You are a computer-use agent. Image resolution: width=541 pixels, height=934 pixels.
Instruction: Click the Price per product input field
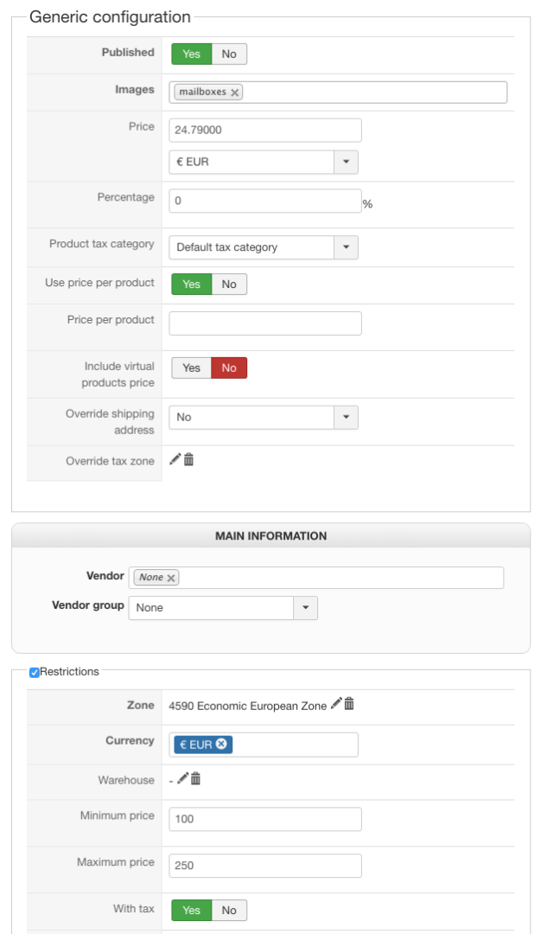pyautogui.click(x=265, y=323)
